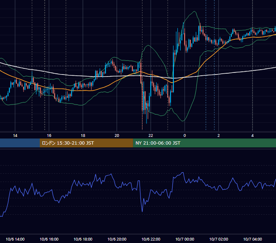Click the 10/6 22:00 time label

[x=151, y=239]
